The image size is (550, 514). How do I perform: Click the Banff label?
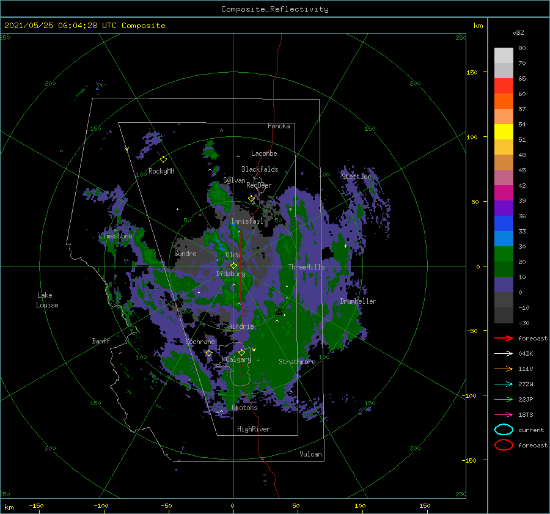[x=101, y=341]
